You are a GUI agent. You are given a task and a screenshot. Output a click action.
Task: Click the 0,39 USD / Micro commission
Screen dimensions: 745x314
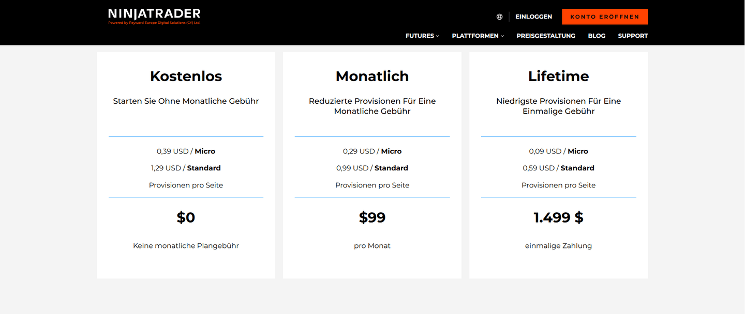[x=186, y=151]
